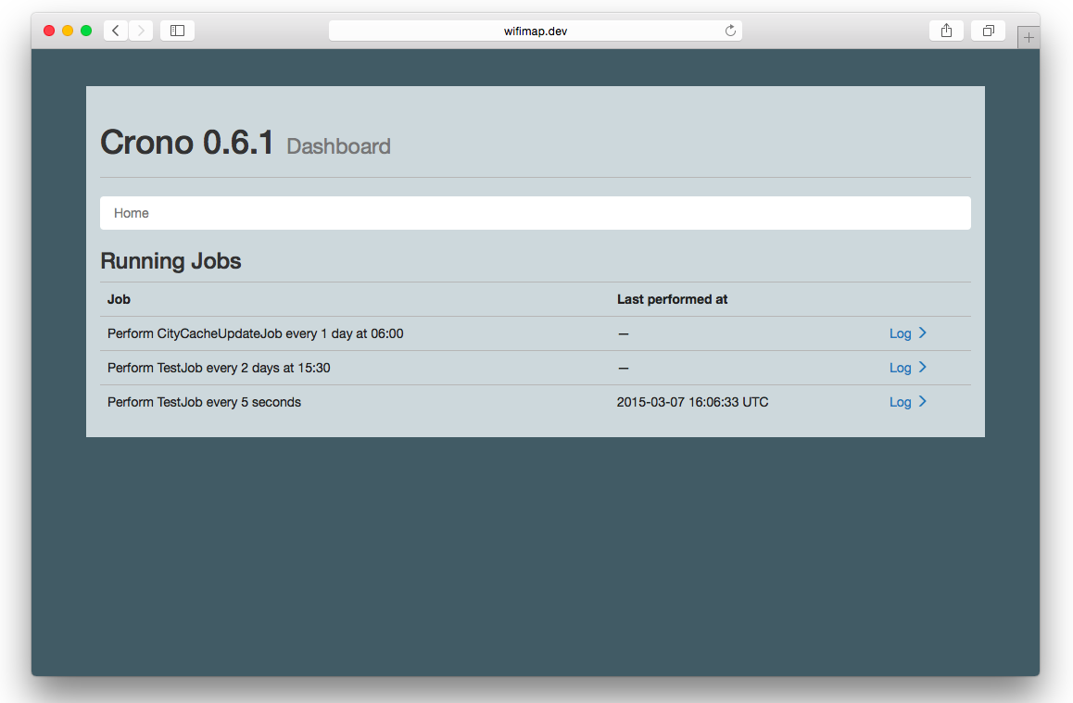Click the 2015-03-07 16:06:33 UTC timestamp
Screen dimensions: 1073x703
[x=692, y=402]
